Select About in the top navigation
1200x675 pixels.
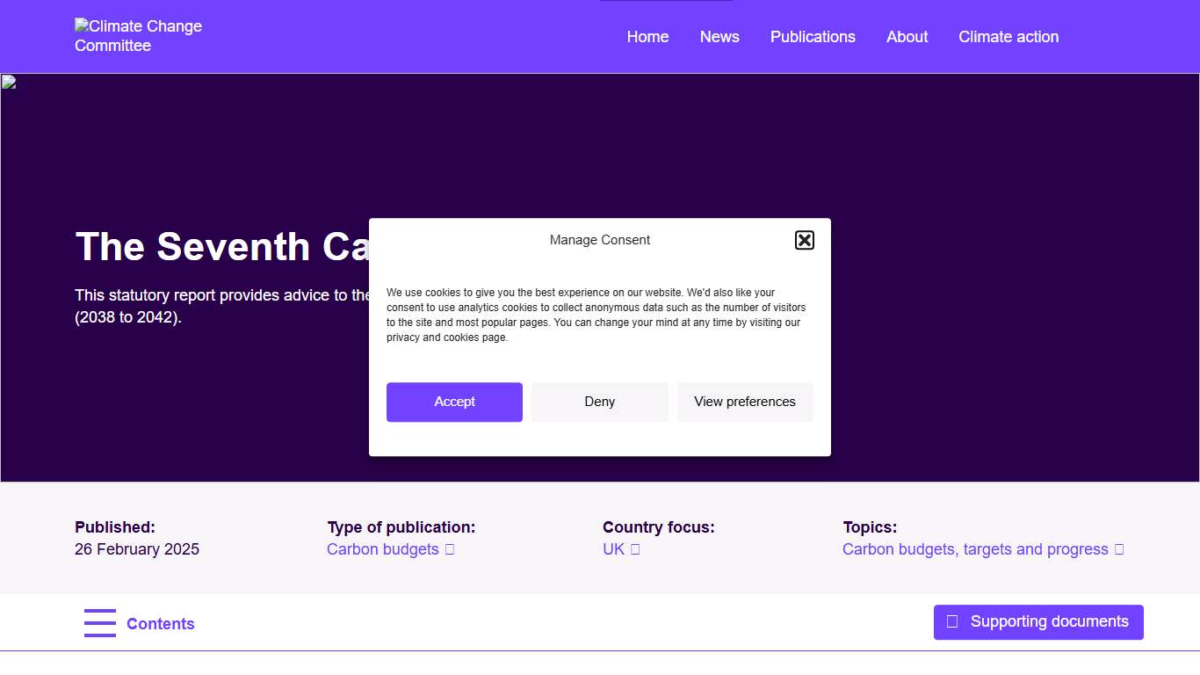907,37
